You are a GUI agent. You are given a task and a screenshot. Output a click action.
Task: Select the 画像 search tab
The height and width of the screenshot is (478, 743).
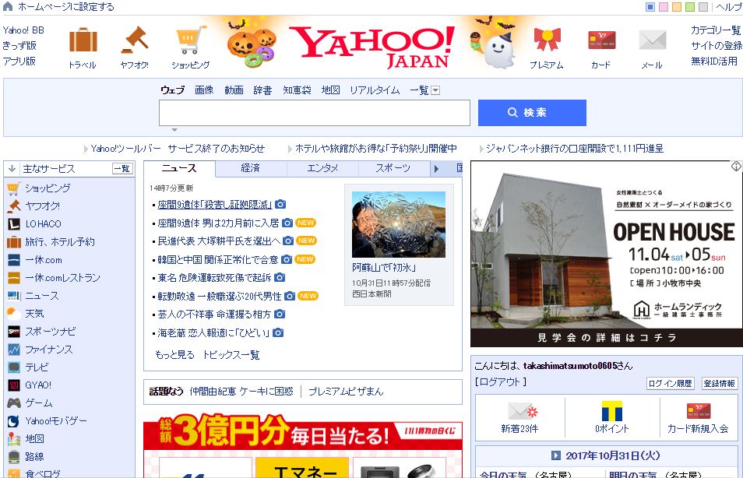[x=204, y=90]
